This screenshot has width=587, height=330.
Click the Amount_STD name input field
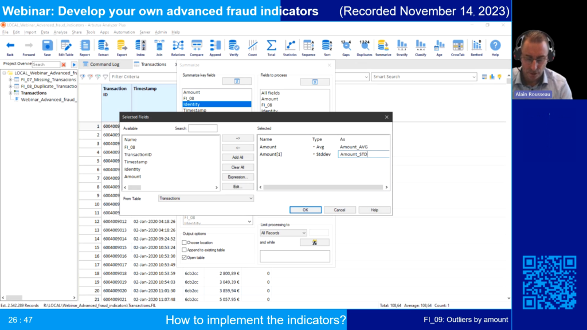(363, 154)
